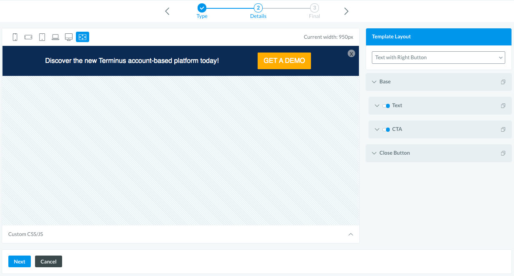
Task: Click the Template Layout panel header
Action: 439,37
